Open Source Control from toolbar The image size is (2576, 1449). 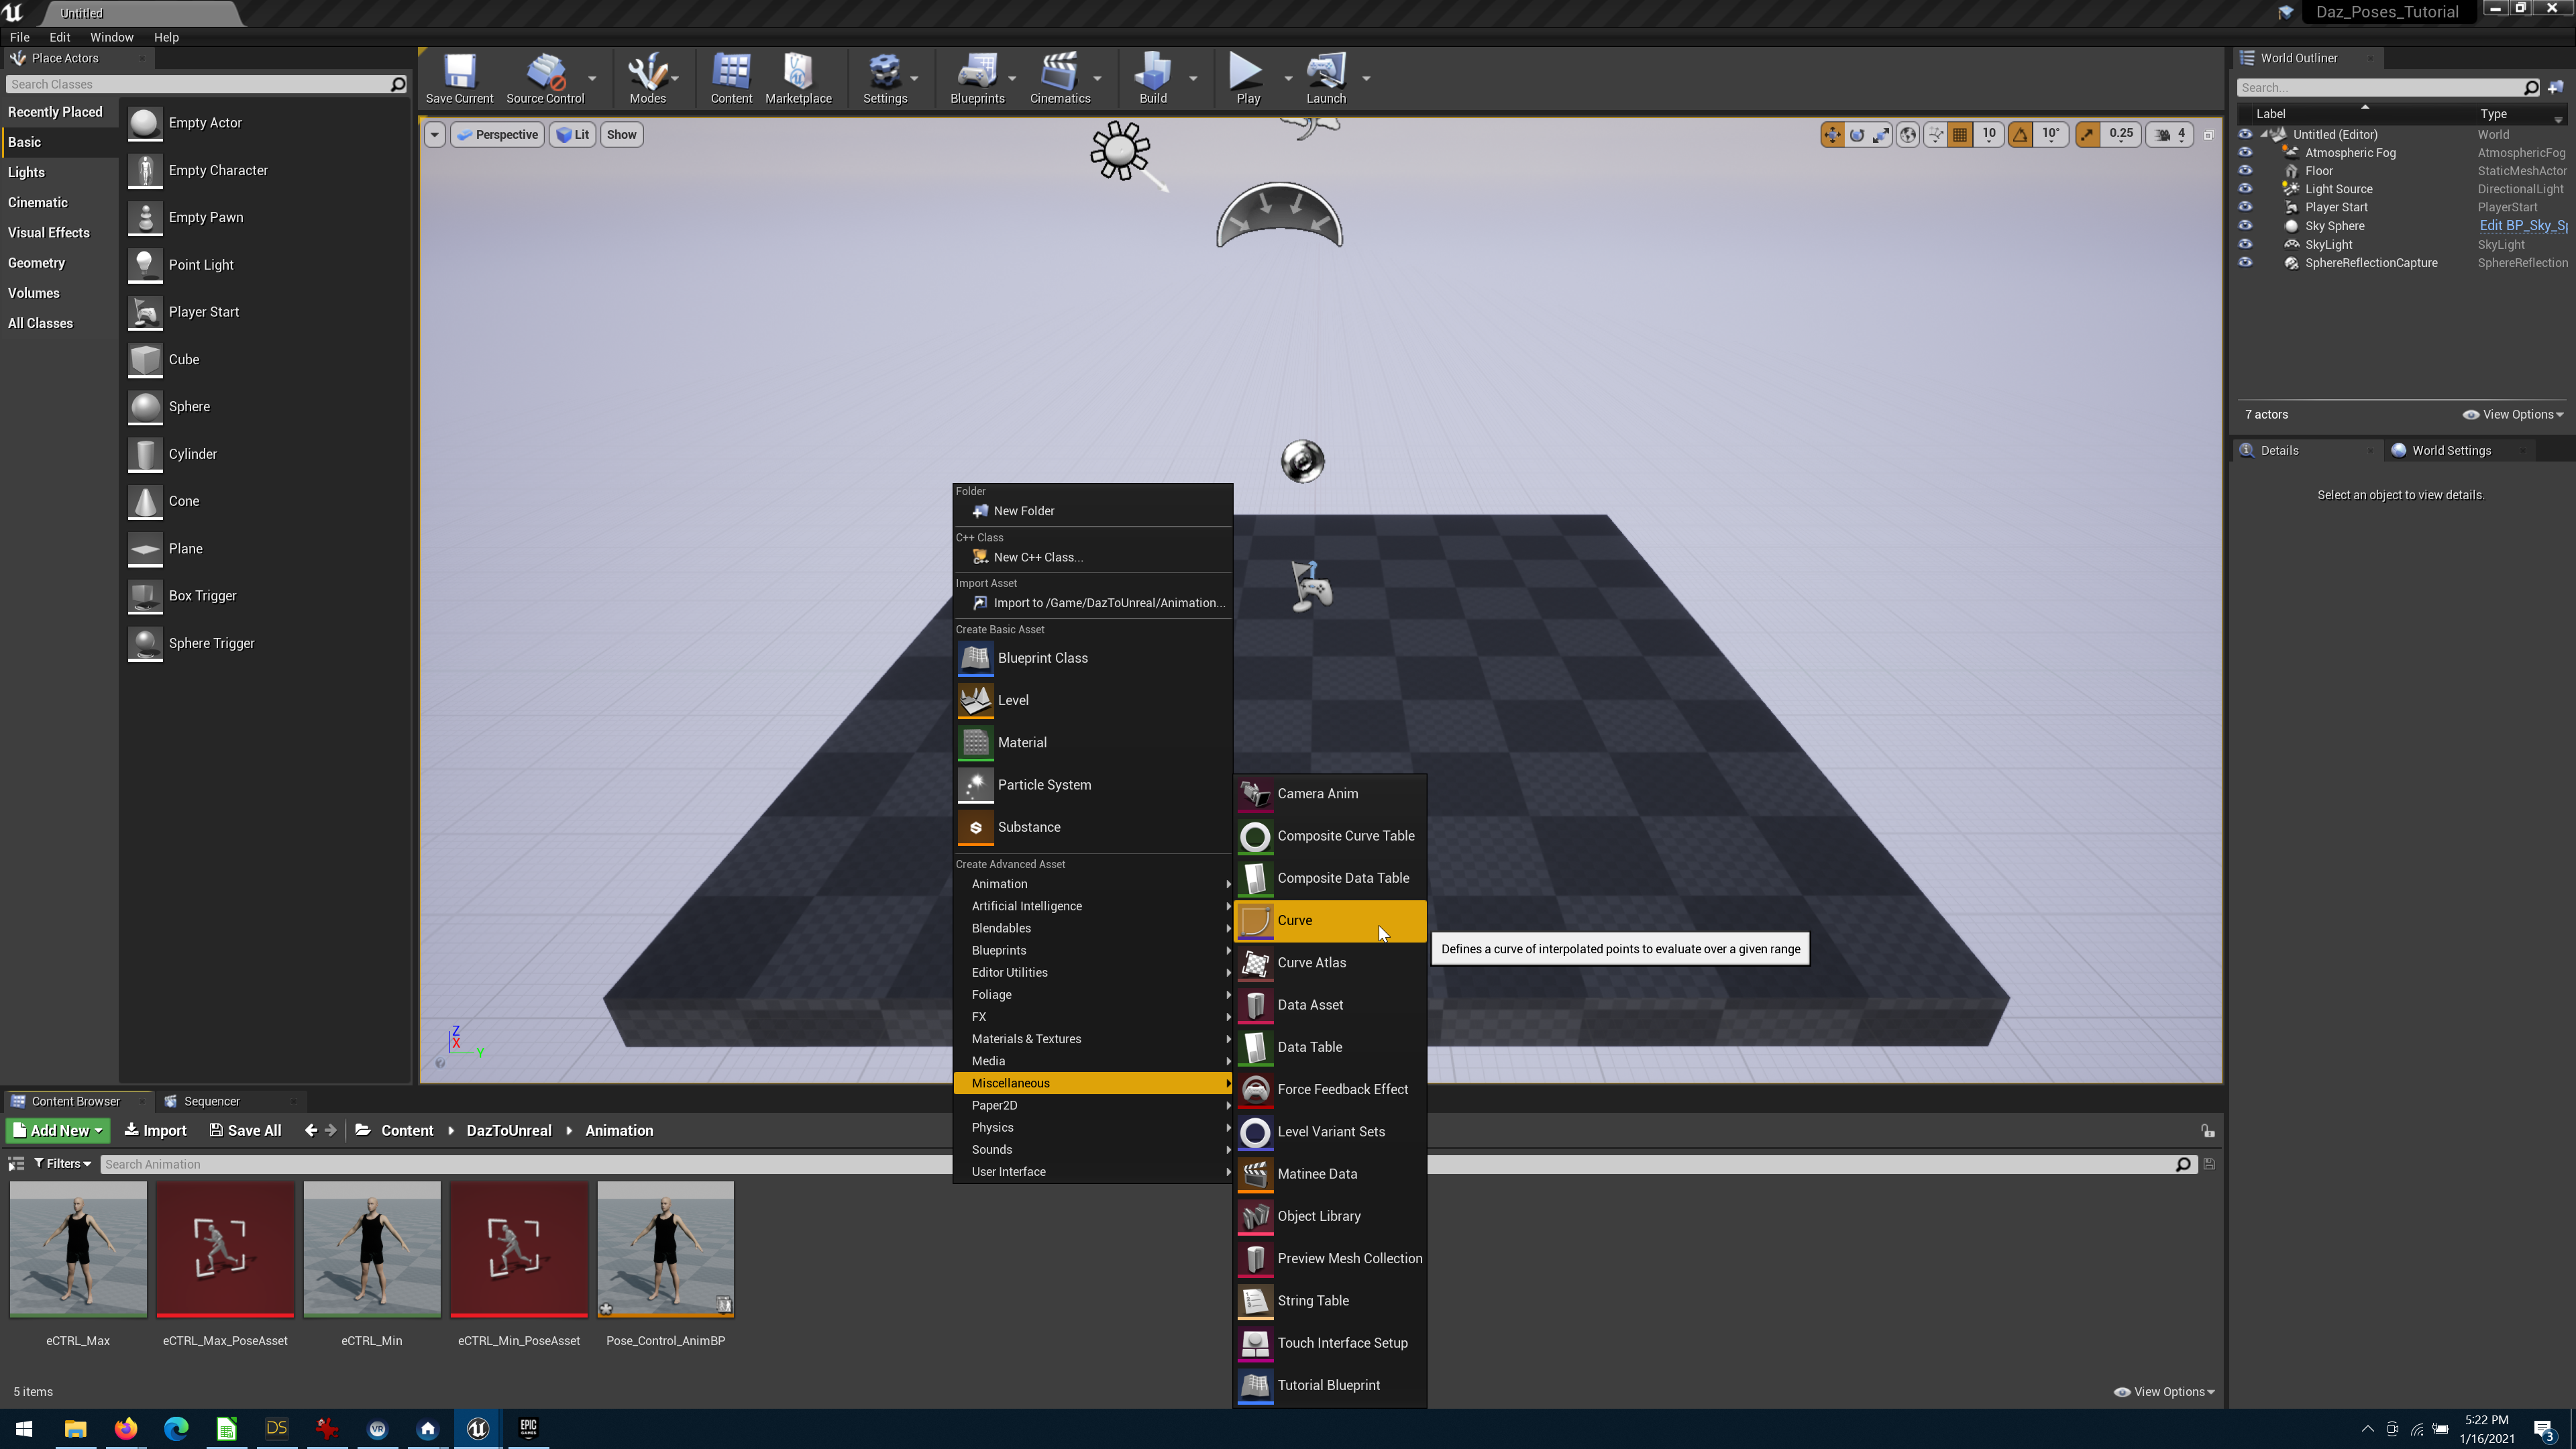coord(545,78)
